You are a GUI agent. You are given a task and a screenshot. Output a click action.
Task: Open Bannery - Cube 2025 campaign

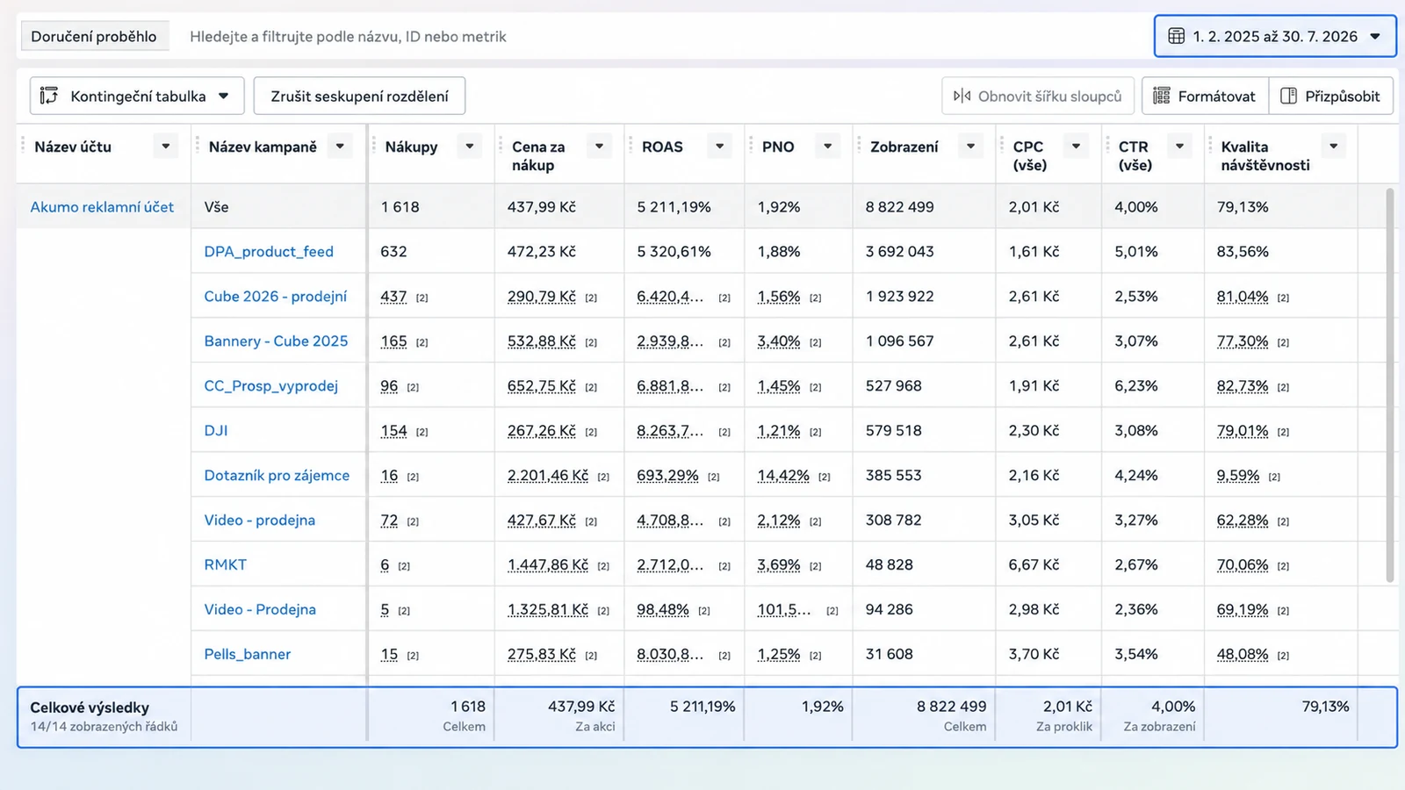tap(276, 341)
